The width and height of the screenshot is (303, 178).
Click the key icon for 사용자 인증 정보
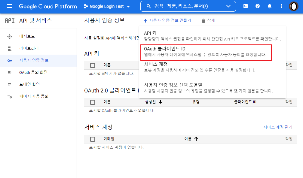click(x=10, y=61)
